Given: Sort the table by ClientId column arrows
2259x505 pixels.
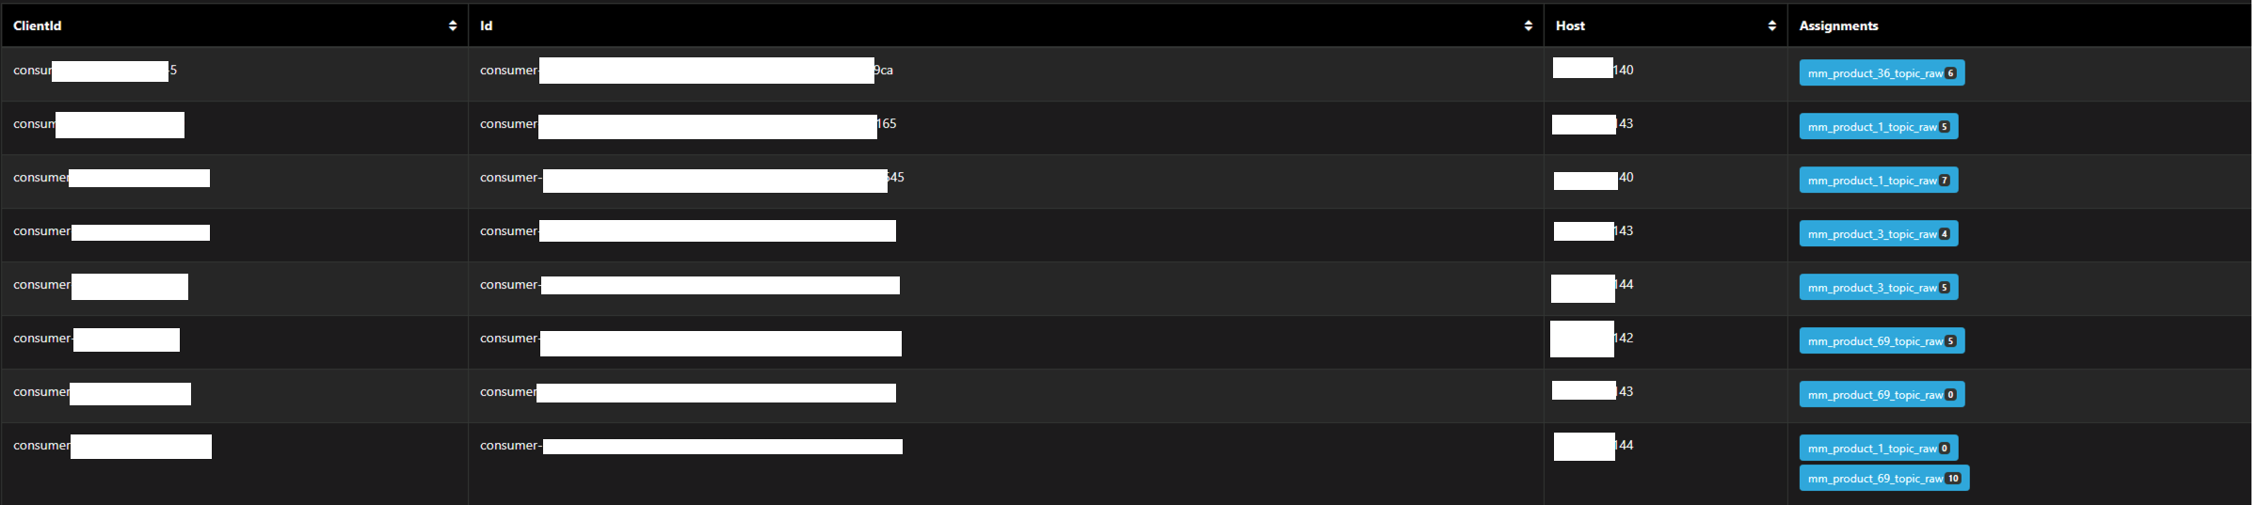Looking at the screenshot, I should pos(453,25).
